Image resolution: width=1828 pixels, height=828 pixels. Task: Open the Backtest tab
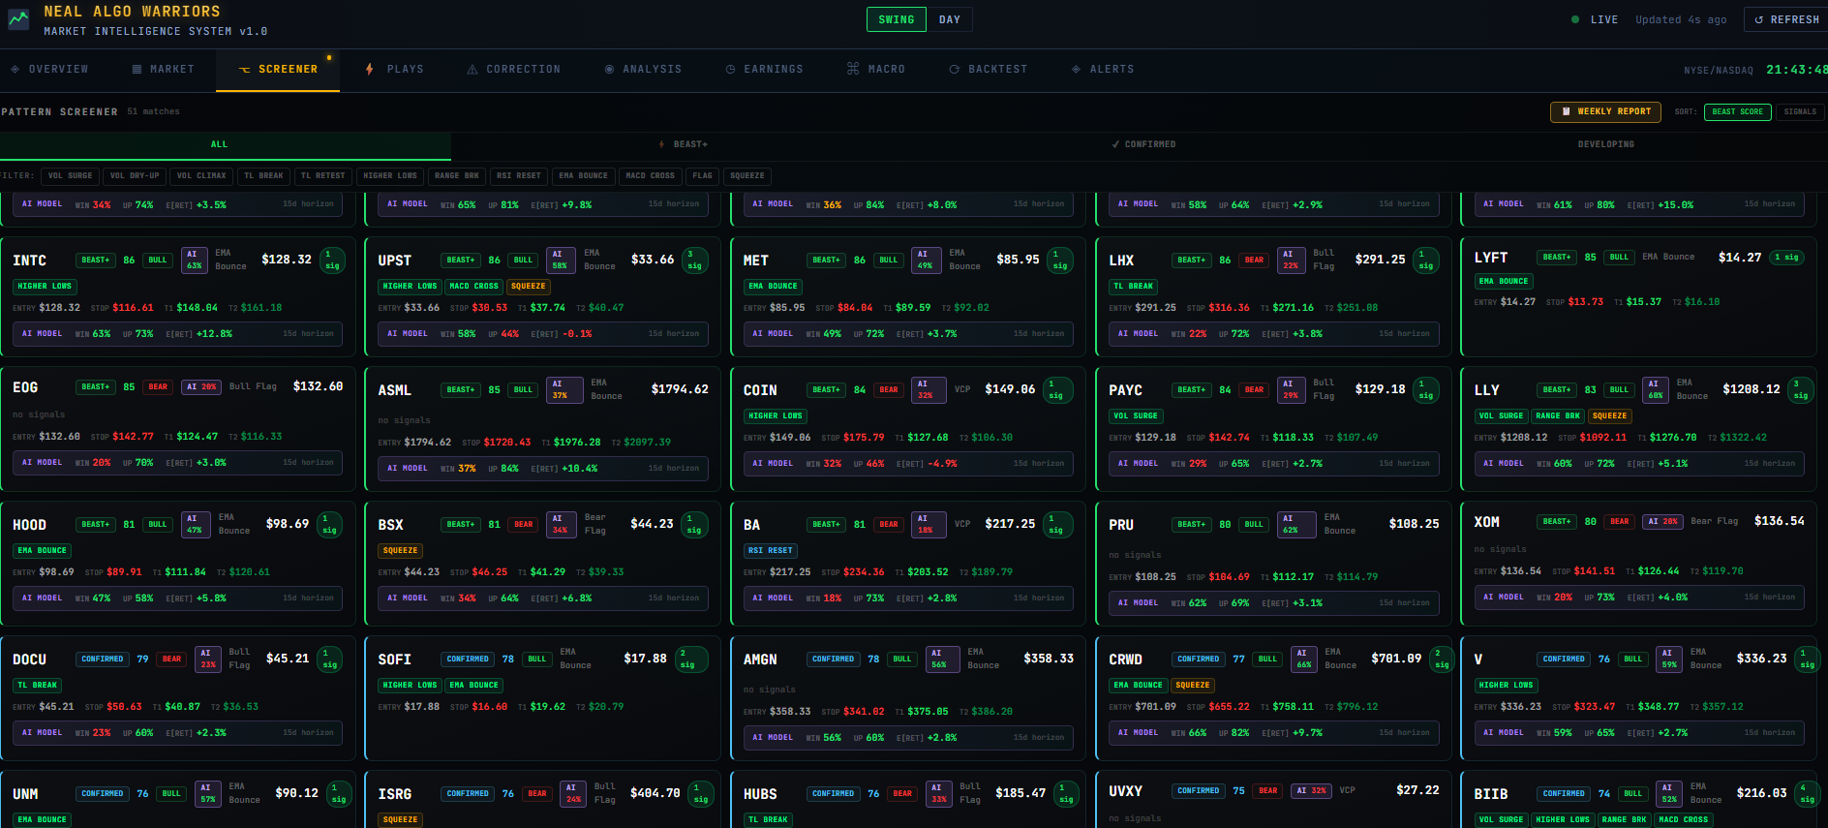pyautogui.click(x=988, y=70)
